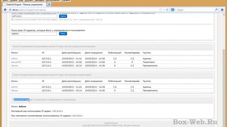This screenshot has height=127, width=227.
Task: Click comments count [1] for Sanya in comments table
Action: [x=132, y=91]
